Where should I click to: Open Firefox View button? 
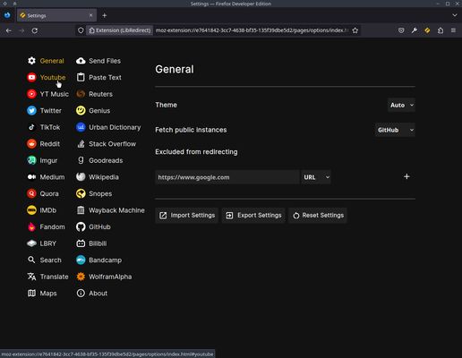pos(7,15)
